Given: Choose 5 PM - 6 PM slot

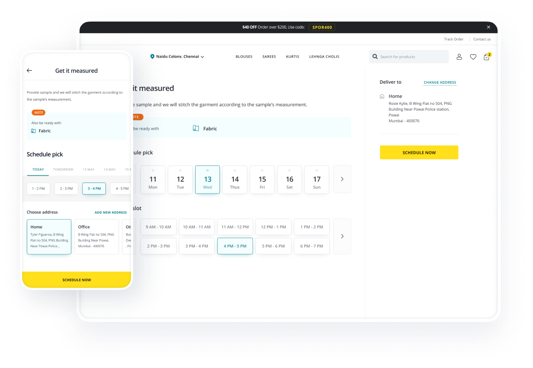Looking at the screenshot, I should click(274, 246).
